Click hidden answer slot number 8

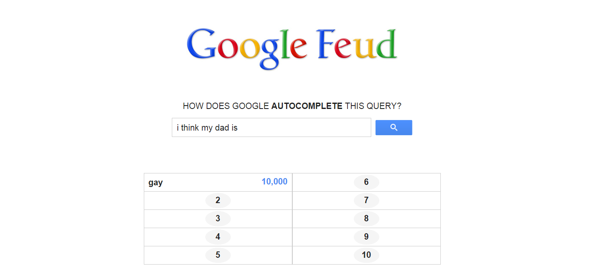click(x=367, y=219)
